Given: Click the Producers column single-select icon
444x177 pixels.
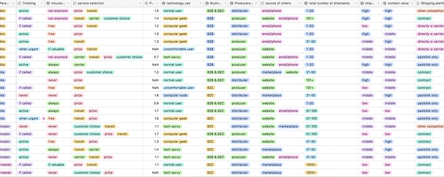Looking at the screenshot, I should 231,3.
